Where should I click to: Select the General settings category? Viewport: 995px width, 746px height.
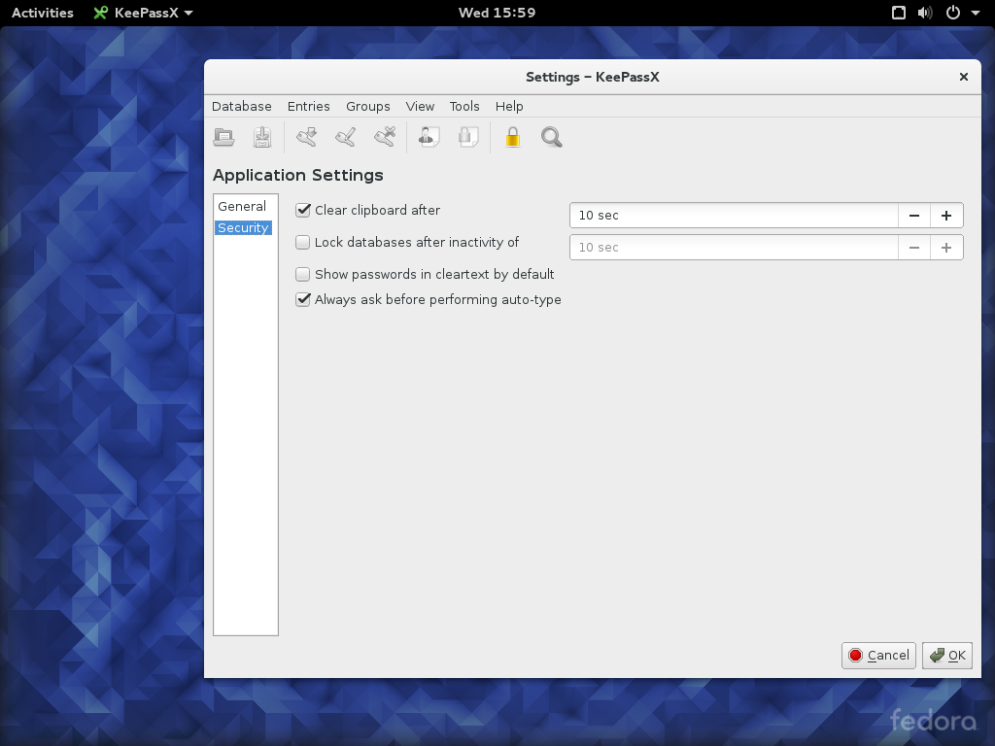click(x=242, y=206)
